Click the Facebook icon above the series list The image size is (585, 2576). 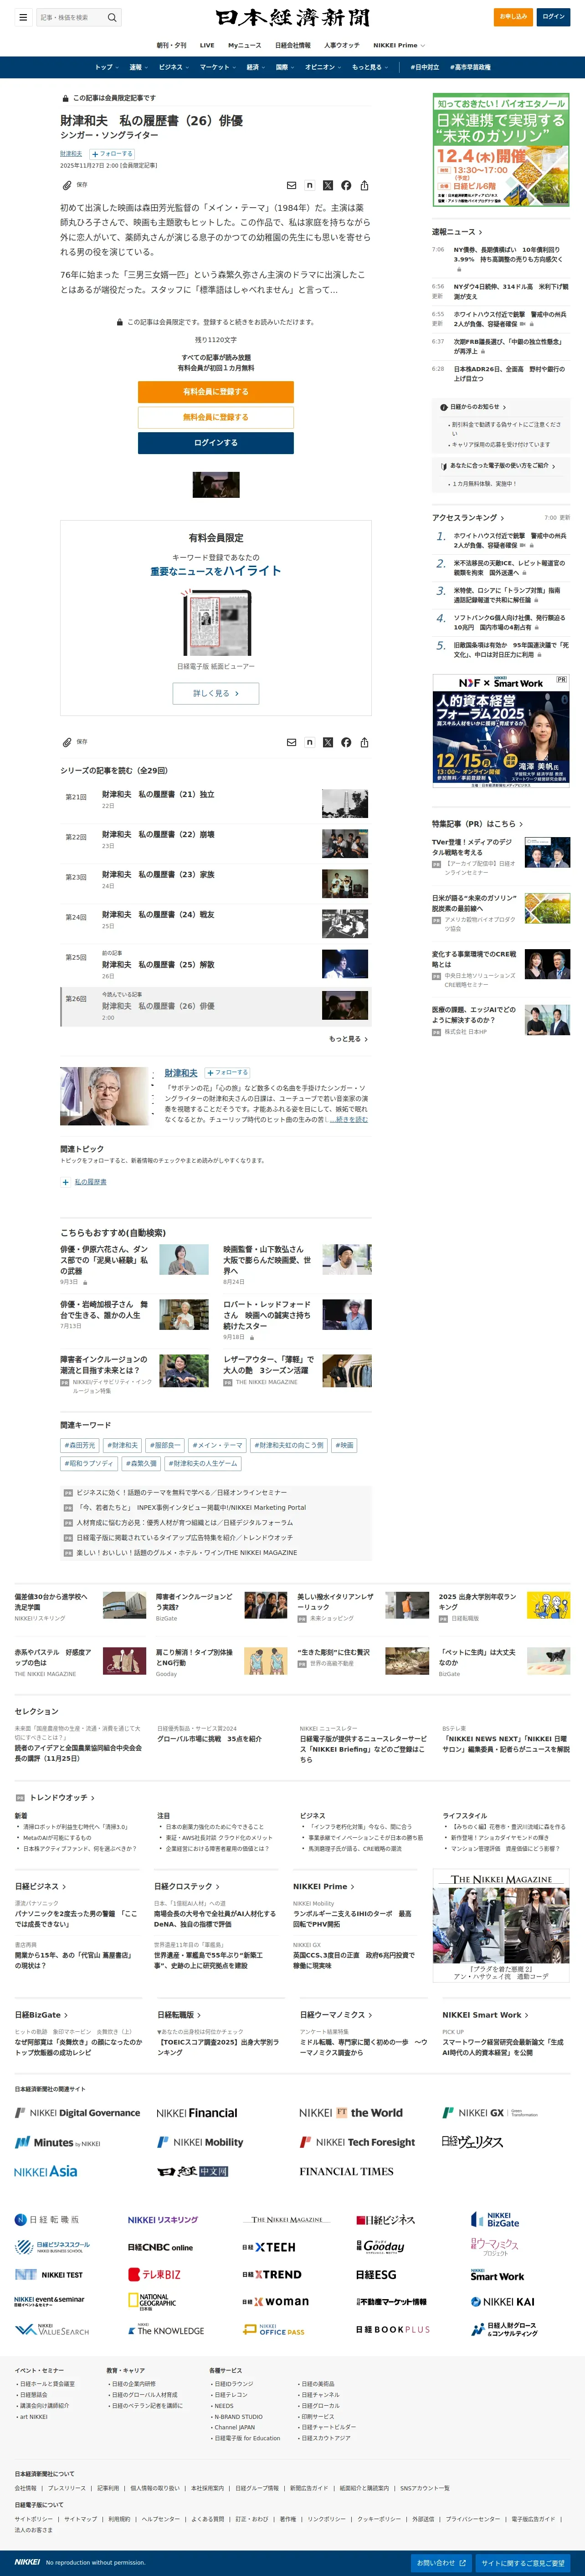pyautogui.click(x=346, y=742)
